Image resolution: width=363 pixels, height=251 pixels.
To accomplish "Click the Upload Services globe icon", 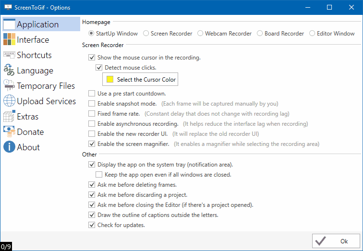I will (x=9, y=101).
